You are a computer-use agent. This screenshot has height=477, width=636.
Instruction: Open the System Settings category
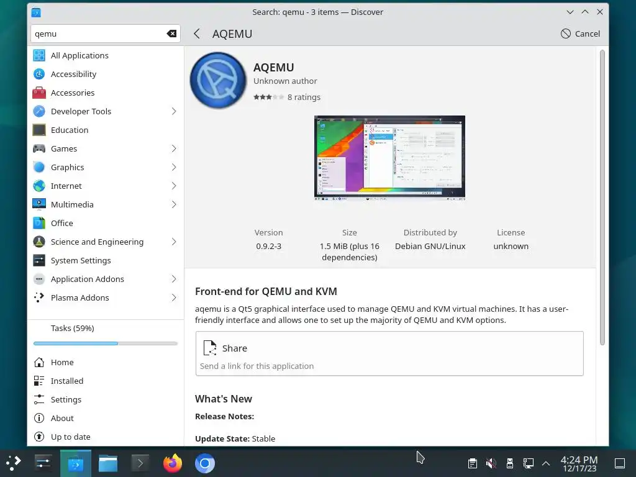(106, 260)
